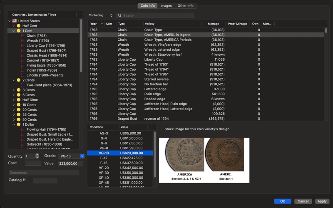Expand the 10 Cents denomination

click(14, 105)
